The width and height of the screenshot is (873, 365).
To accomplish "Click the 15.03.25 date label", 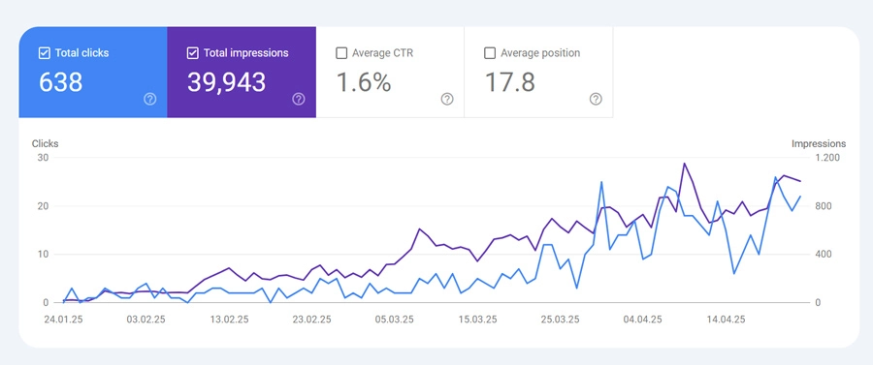I will click(x=477, y=319).
